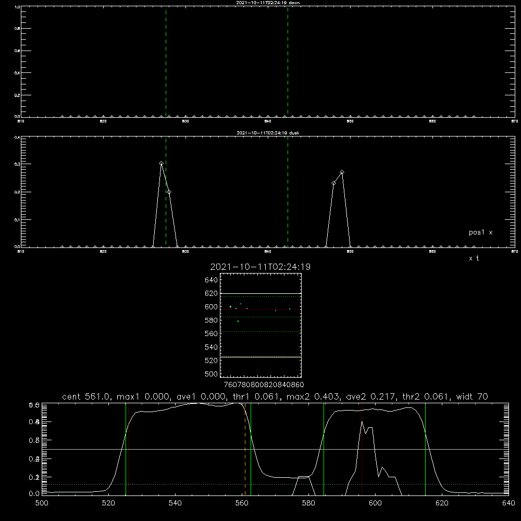Click the "640" y-axis label of scatter plot
The height and width of the screenshot is (521, 521).
(212, 280)
